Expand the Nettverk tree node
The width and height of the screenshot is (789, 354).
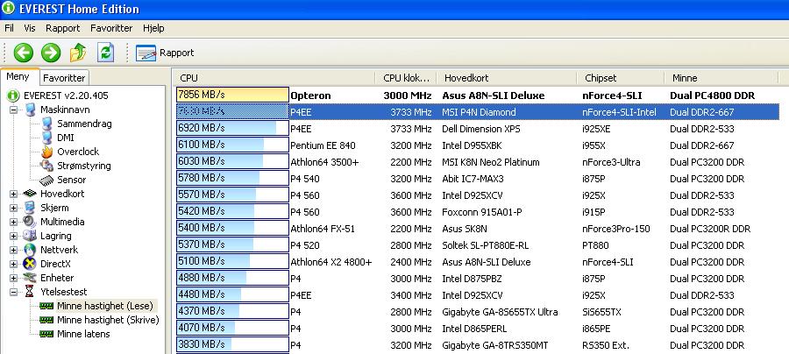pos(13,250)
